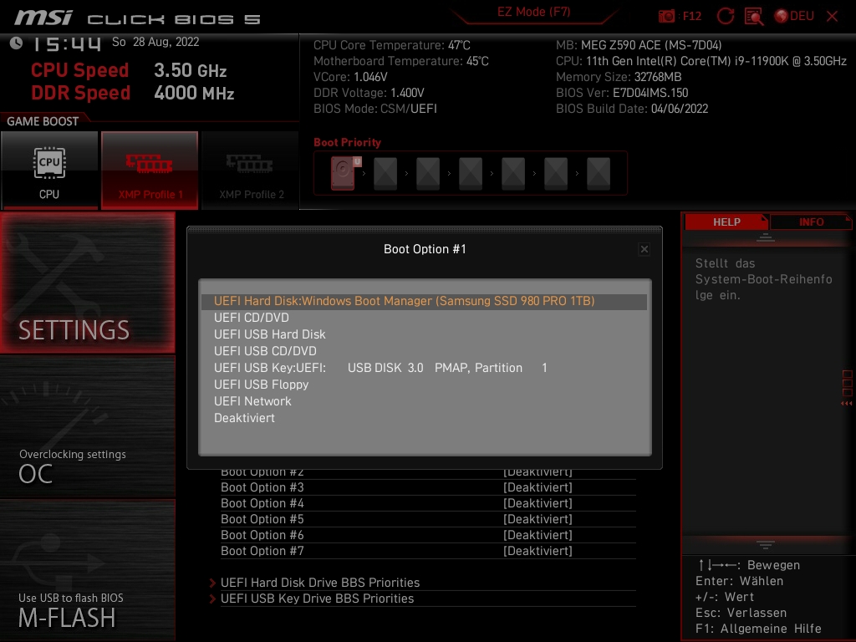This screenshot has height=642, width=856.
Task: Click the help panel top collapse handle
Action: [766, 237]
